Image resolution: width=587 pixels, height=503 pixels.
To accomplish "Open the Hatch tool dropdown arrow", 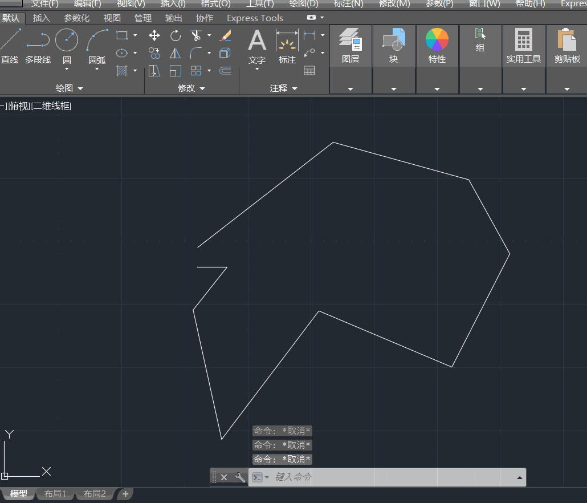I will click(135, 70).
